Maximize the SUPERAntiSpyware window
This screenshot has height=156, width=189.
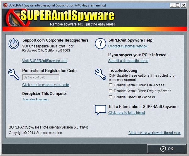tap(178, 5)
